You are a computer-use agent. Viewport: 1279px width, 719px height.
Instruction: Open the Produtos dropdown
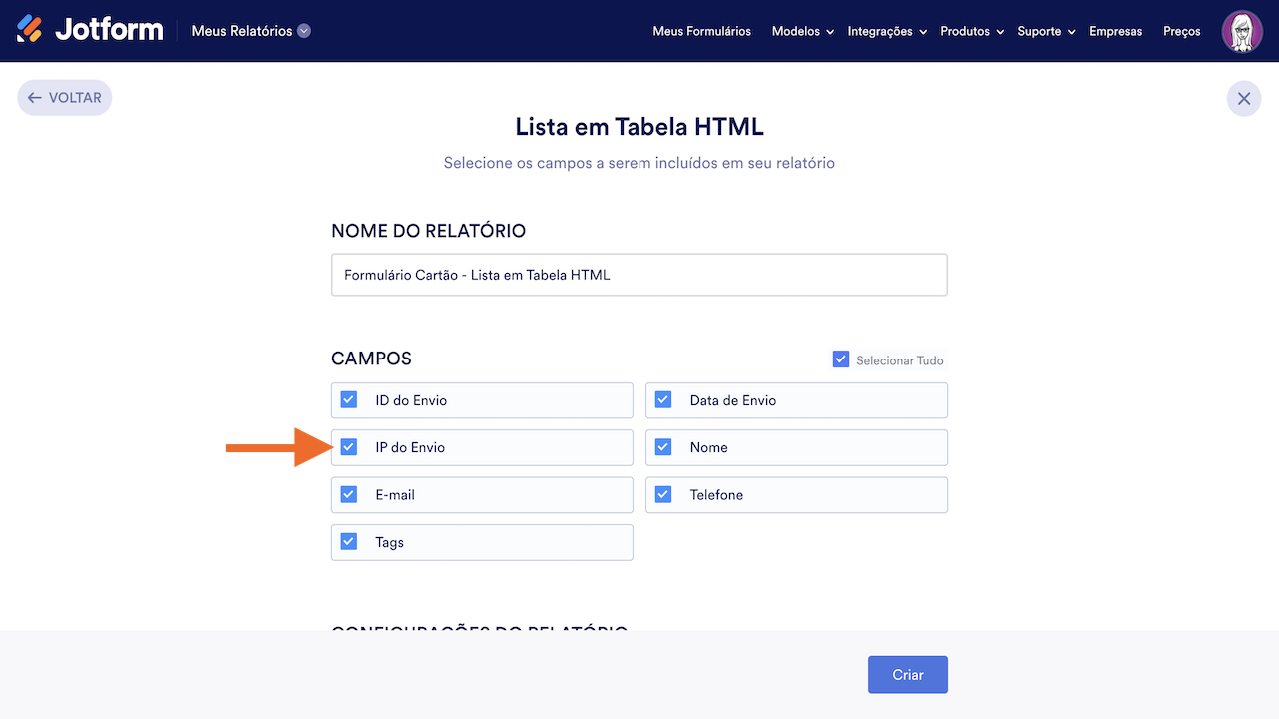[971, 31]
